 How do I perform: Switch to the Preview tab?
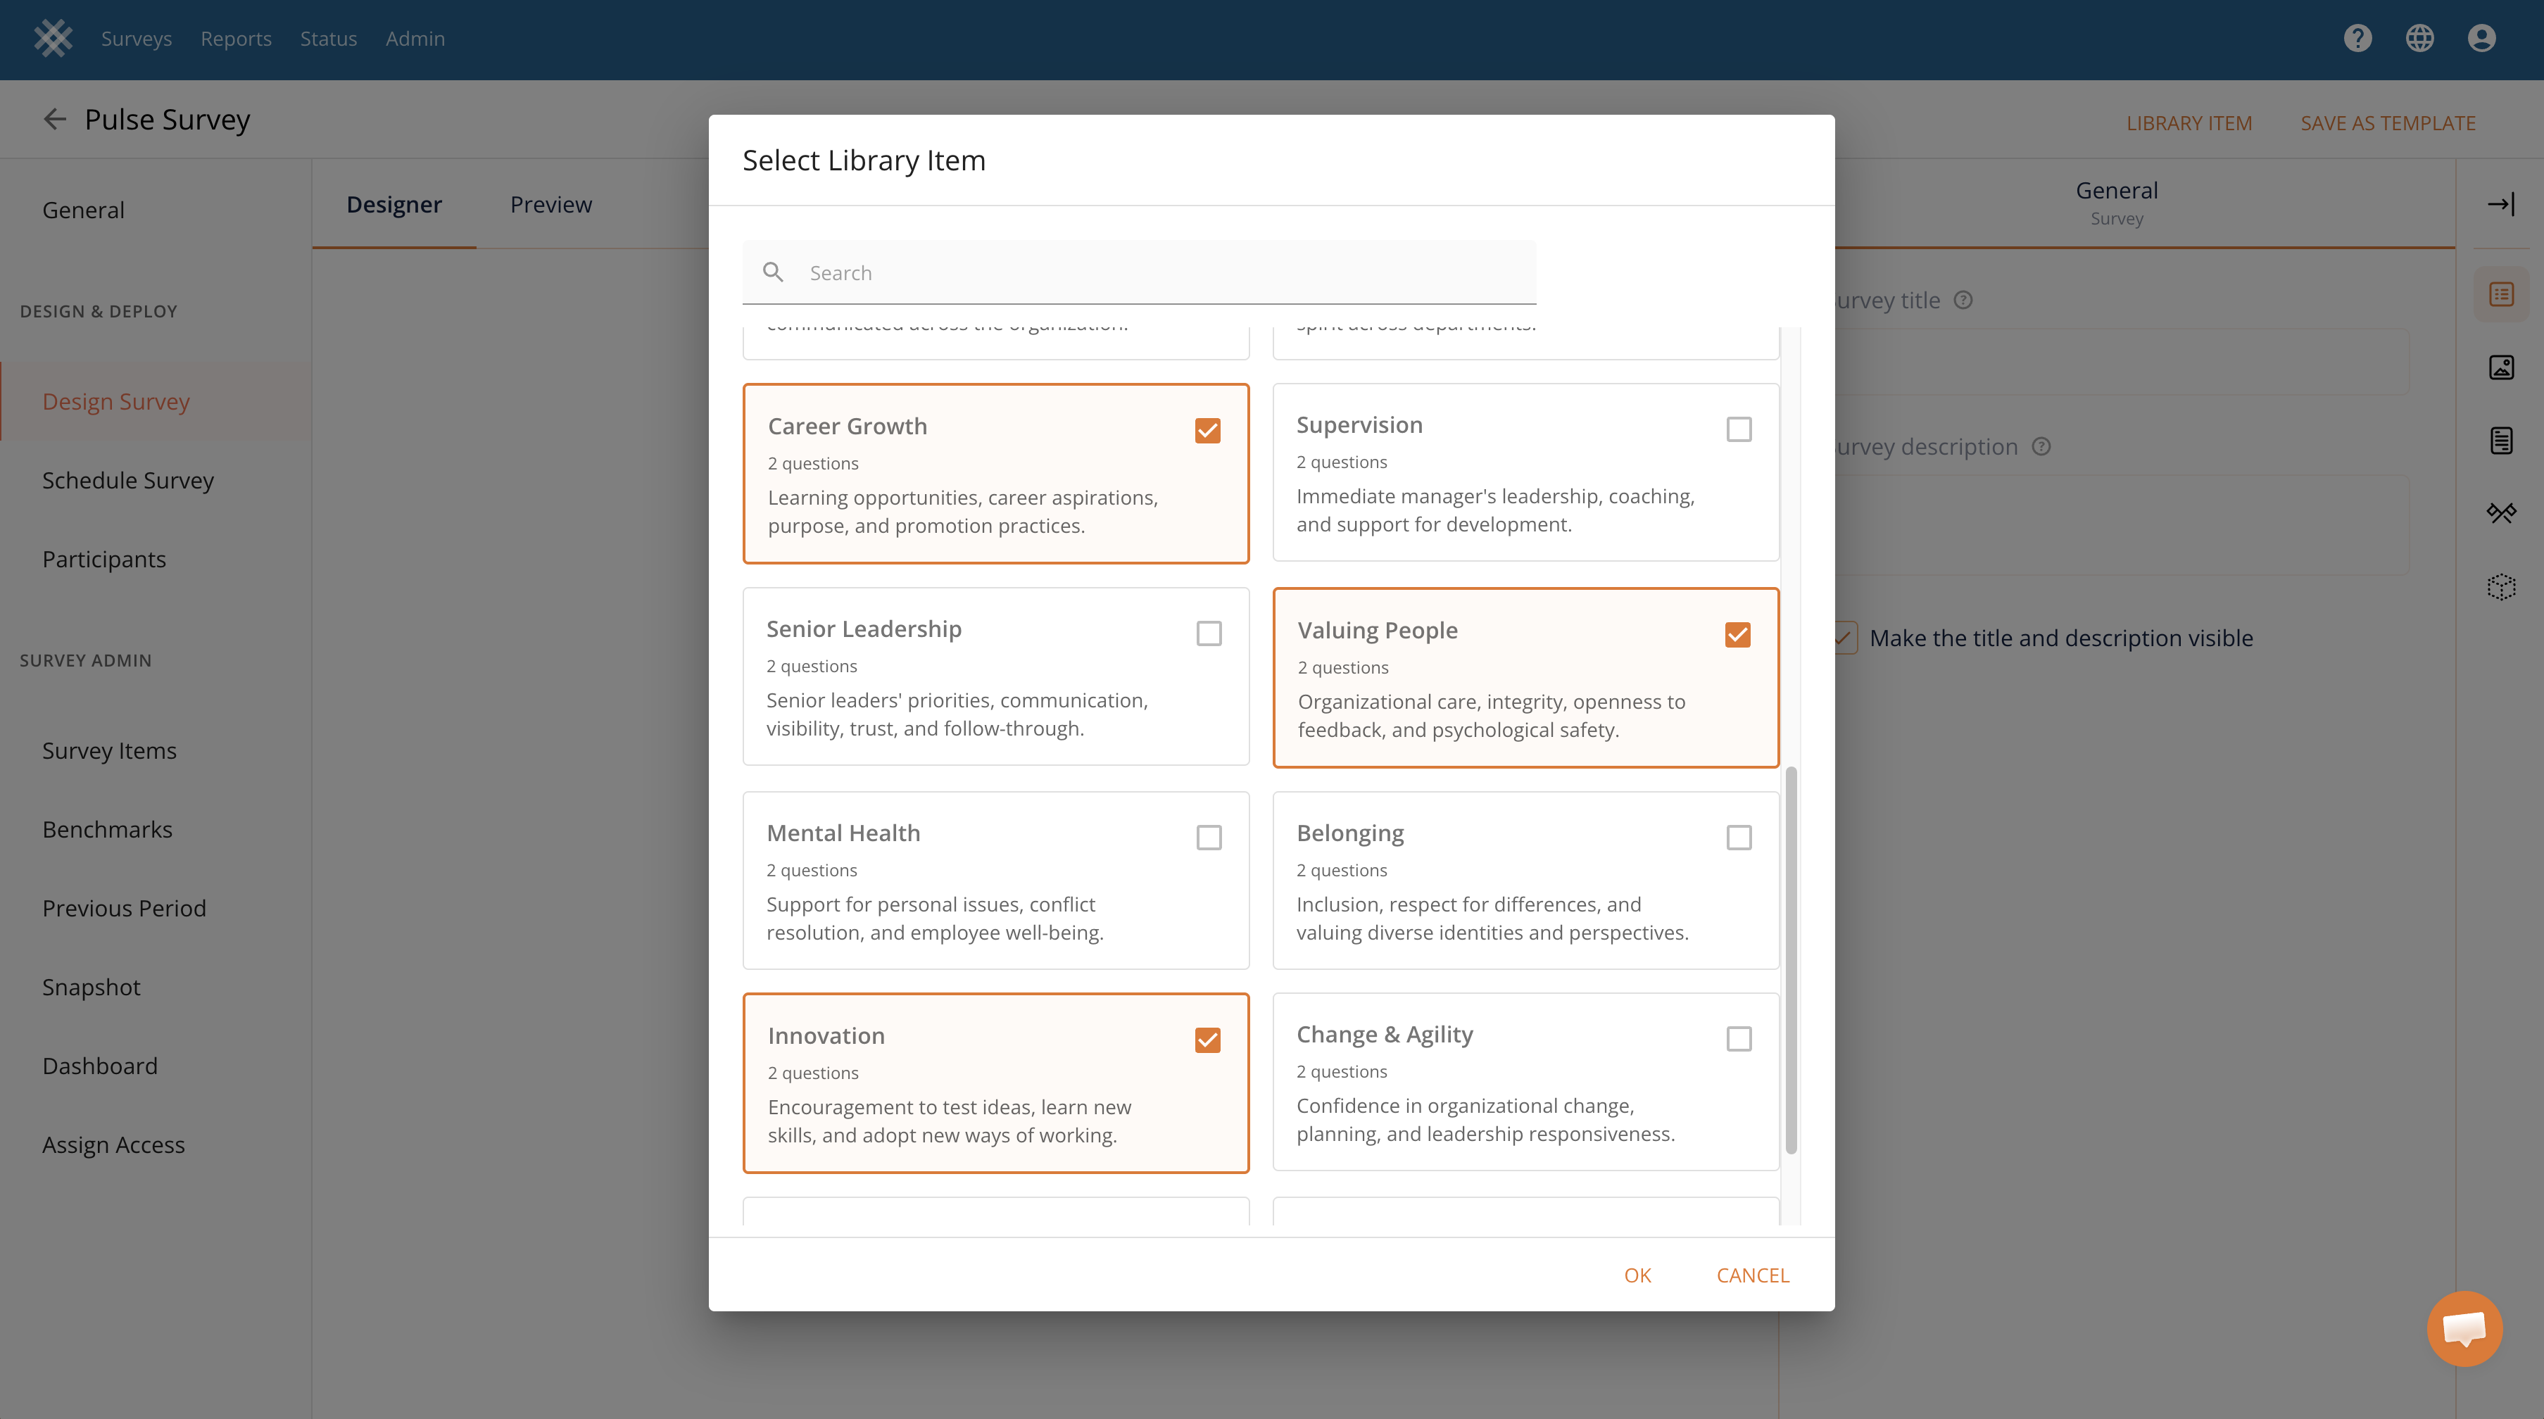click(x=551, y=204)
